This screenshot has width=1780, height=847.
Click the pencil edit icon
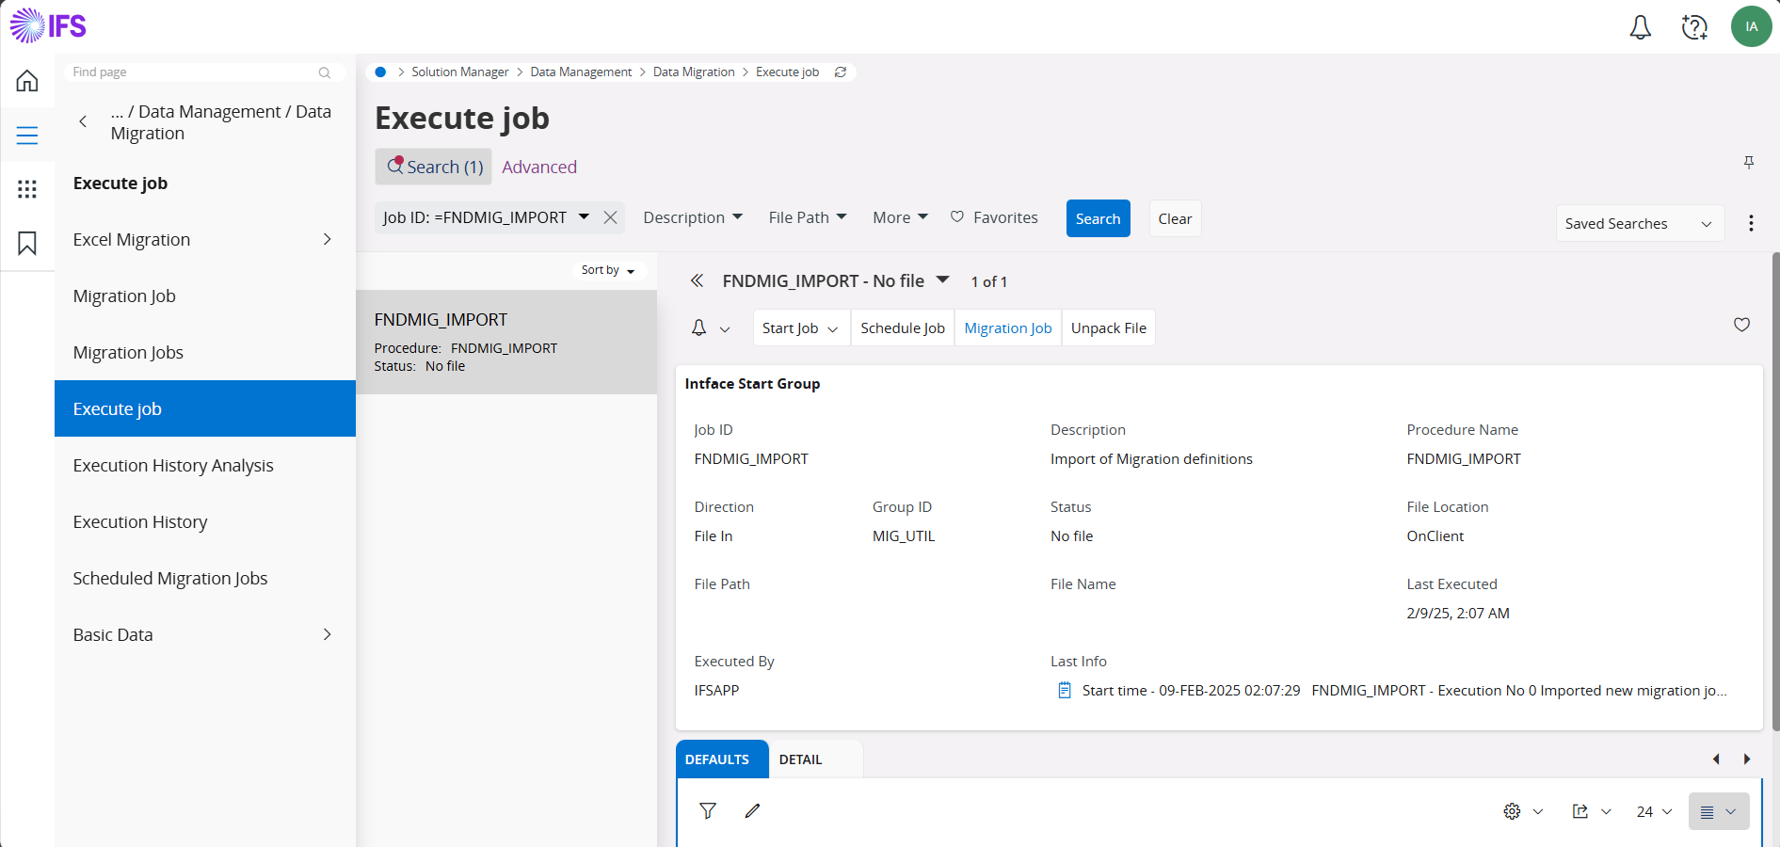pos(752,811)
